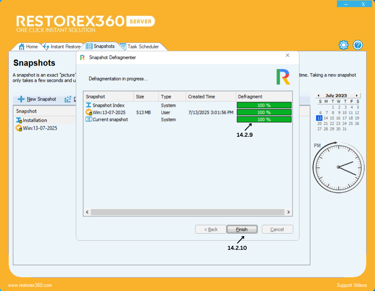Click the Current snapshot icon in dialog
Viewport: 375px width, 291px height.
[88, 119]
